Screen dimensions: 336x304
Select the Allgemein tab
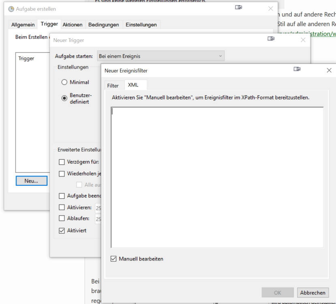click(23, 25)
